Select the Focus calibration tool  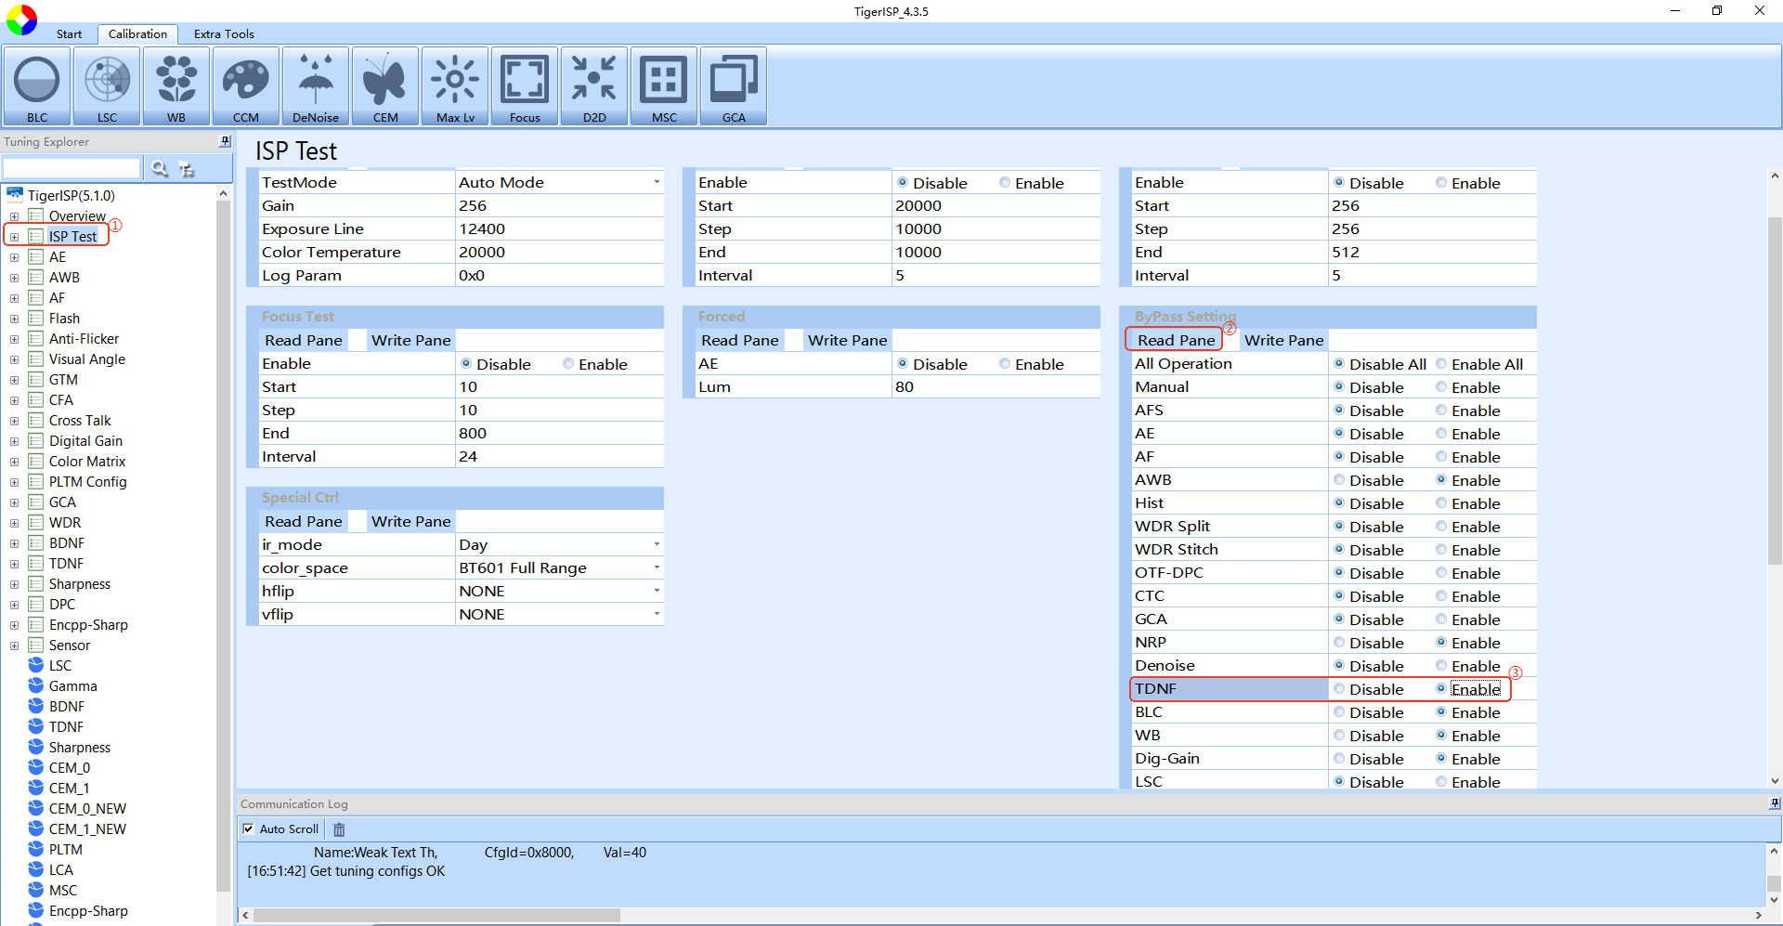point(525,86)
